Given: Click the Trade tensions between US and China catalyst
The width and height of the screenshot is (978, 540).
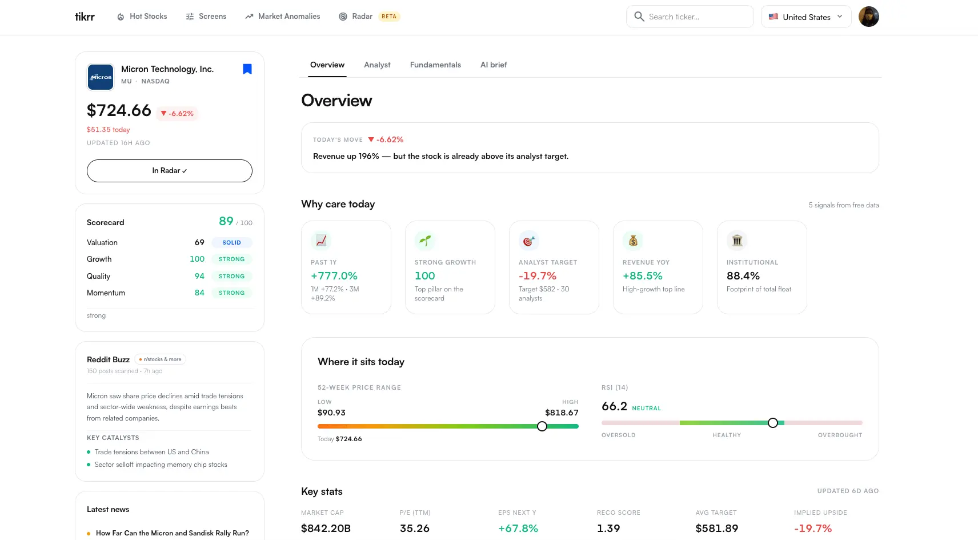Looking at the screenshot, I should (151, 452).
